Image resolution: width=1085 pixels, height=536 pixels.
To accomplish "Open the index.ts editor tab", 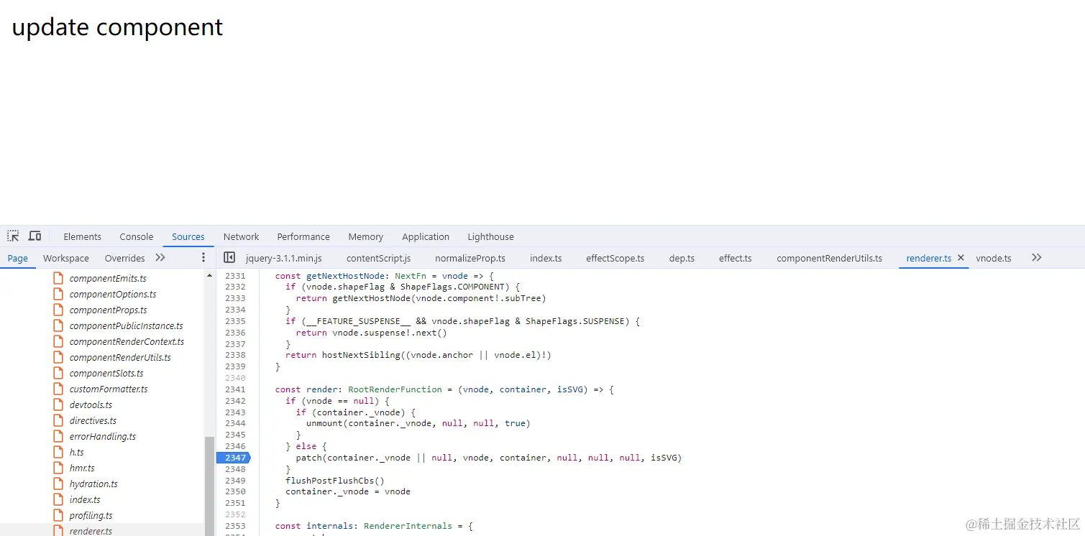I will pos(546,258).
